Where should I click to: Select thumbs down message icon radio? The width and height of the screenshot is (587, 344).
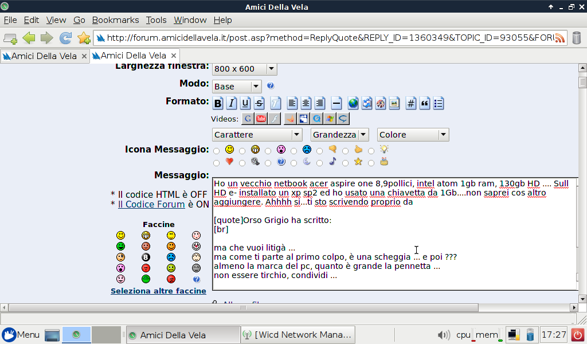319,151
